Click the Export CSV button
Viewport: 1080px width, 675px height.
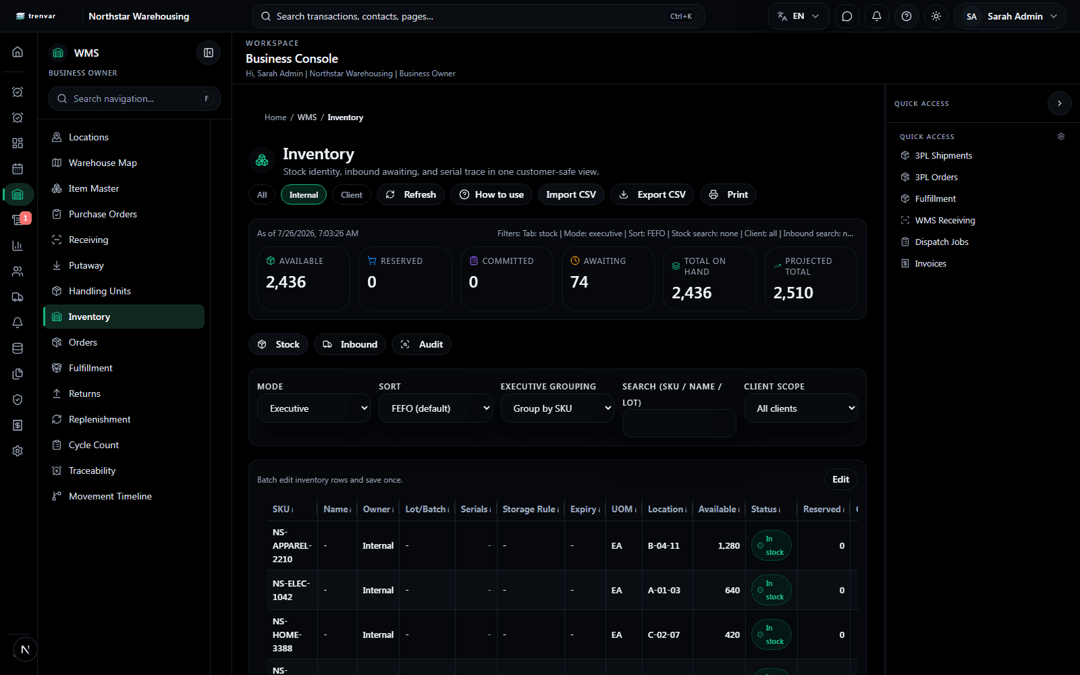[652, 194]
